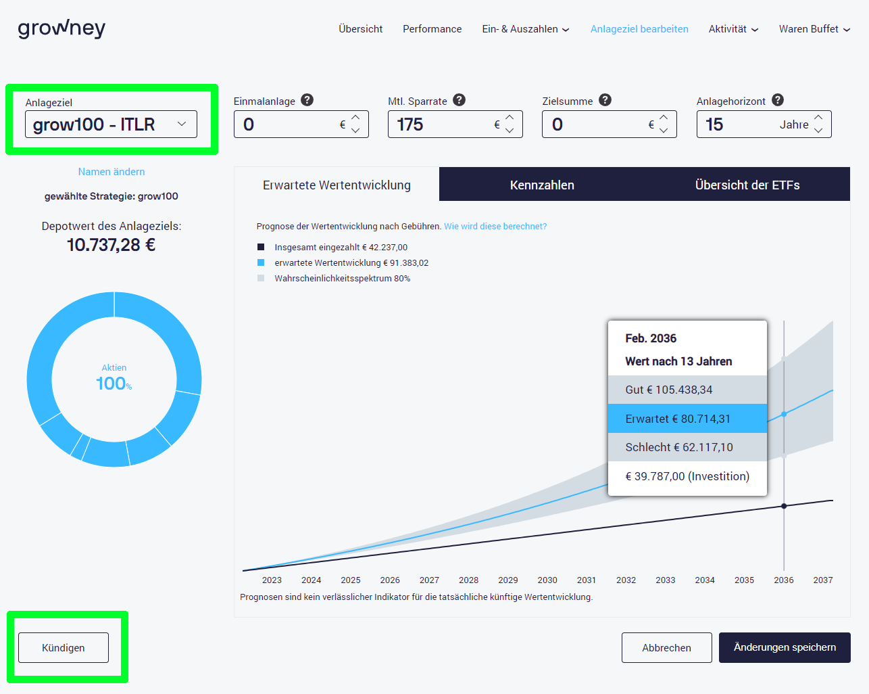Open help icon next to Anlagehorizont
This screenshot has height=694, width=869.
tap(778, 100)
